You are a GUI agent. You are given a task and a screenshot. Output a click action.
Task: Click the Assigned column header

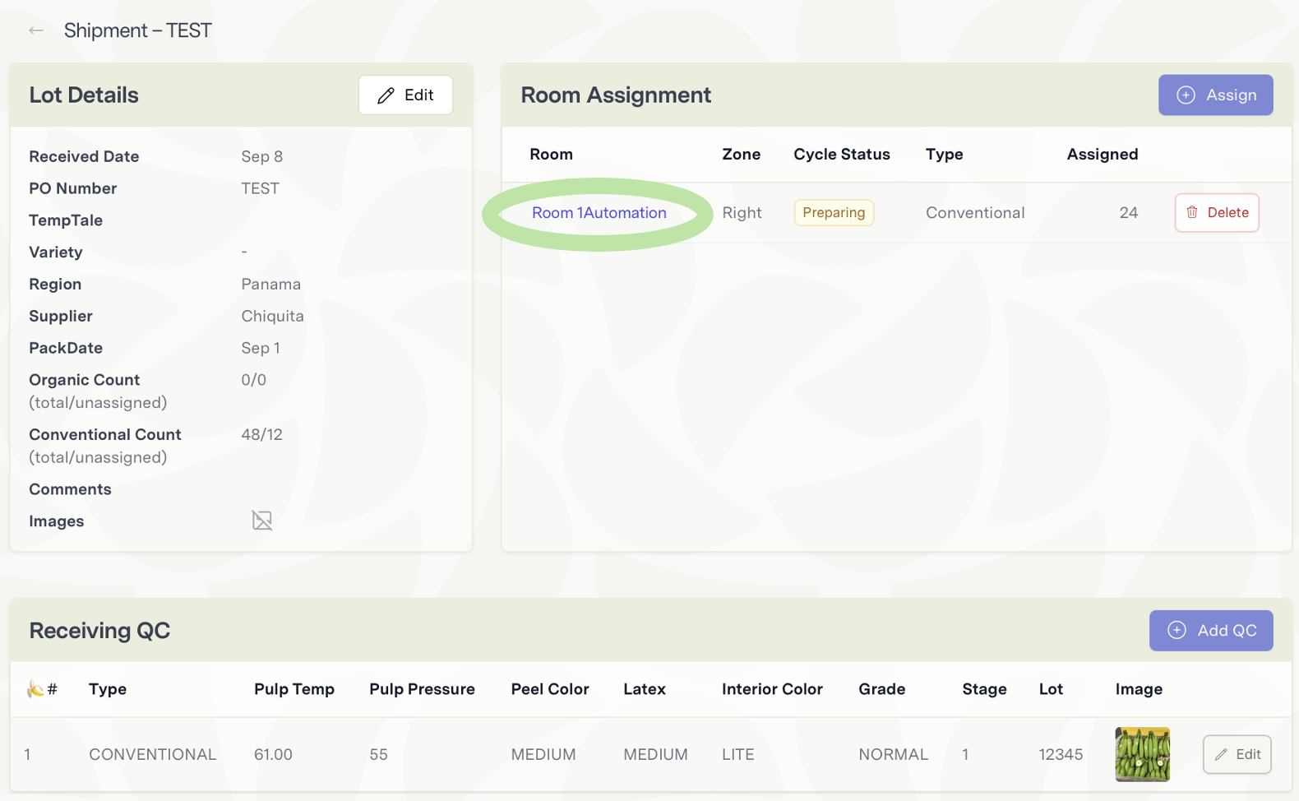1102,155
